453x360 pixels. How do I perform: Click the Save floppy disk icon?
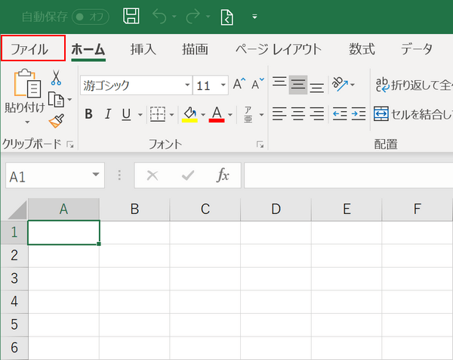point(131,16)
